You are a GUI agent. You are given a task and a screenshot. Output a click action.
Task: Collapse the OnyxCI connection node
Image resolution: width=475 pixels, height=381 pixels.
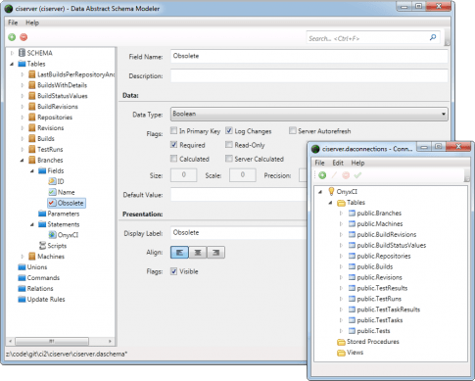tap(320, 192)
